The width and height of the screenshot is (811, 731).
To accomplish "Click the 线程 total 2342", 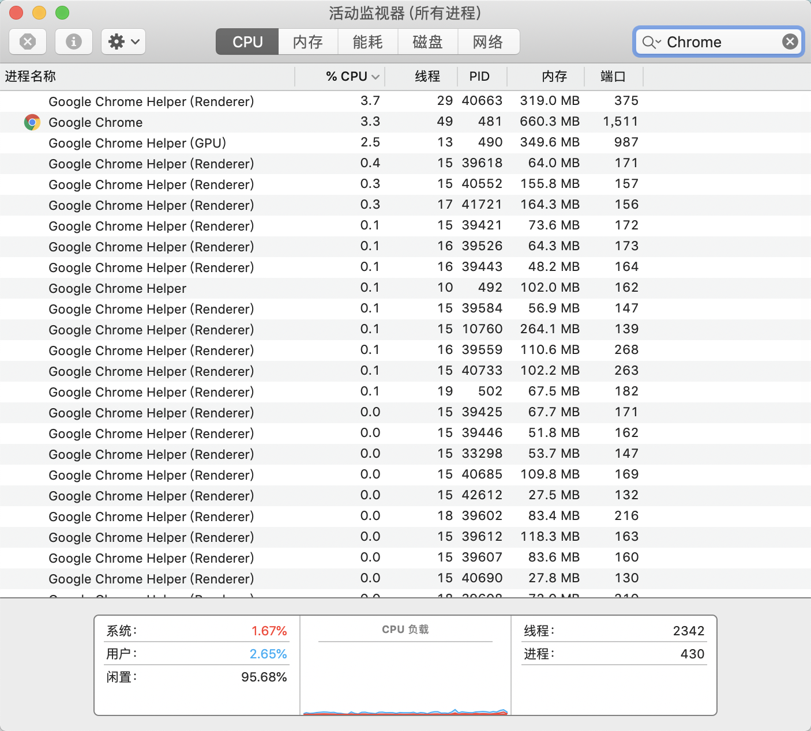I will point(689,631).
